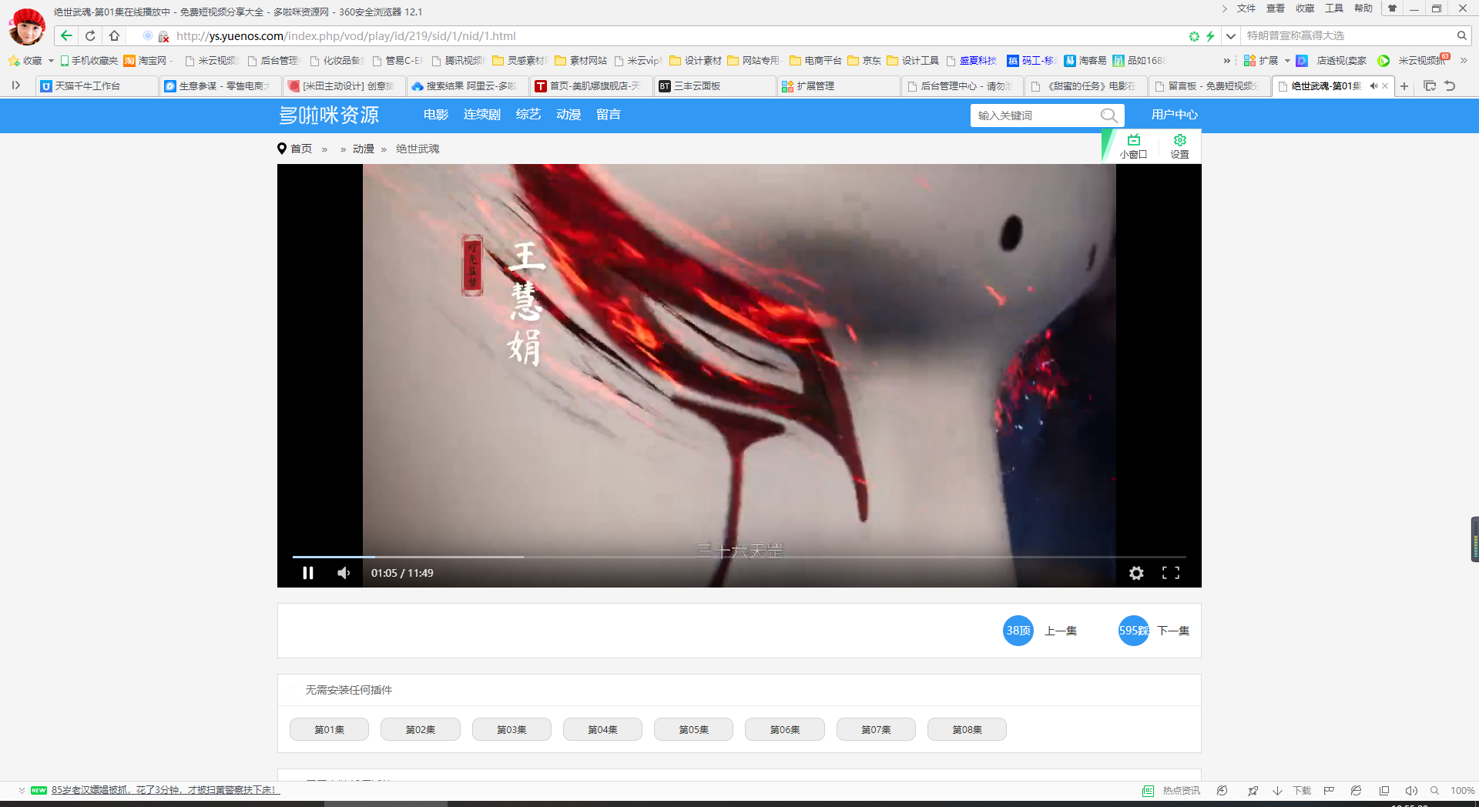Open the 文件 menu
This screenshot has height=807, width=1479.
(1246, 8)
